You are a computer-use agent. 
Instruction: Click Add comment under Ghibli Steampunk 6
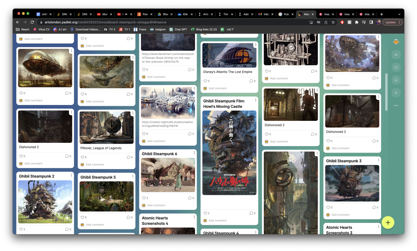pos(156,205)
